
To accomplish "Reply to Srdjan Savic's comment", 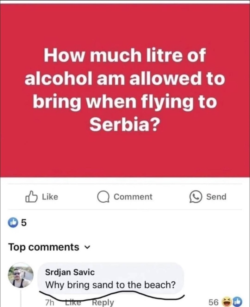I will (x=103, y=302).
